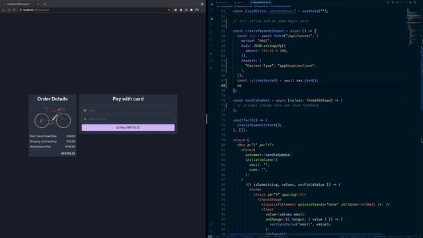Image resolution: width=423 pixels, height=238 pixels.
Task: Switch to the active PaymentForm editor tab
Action: (260, 3)
